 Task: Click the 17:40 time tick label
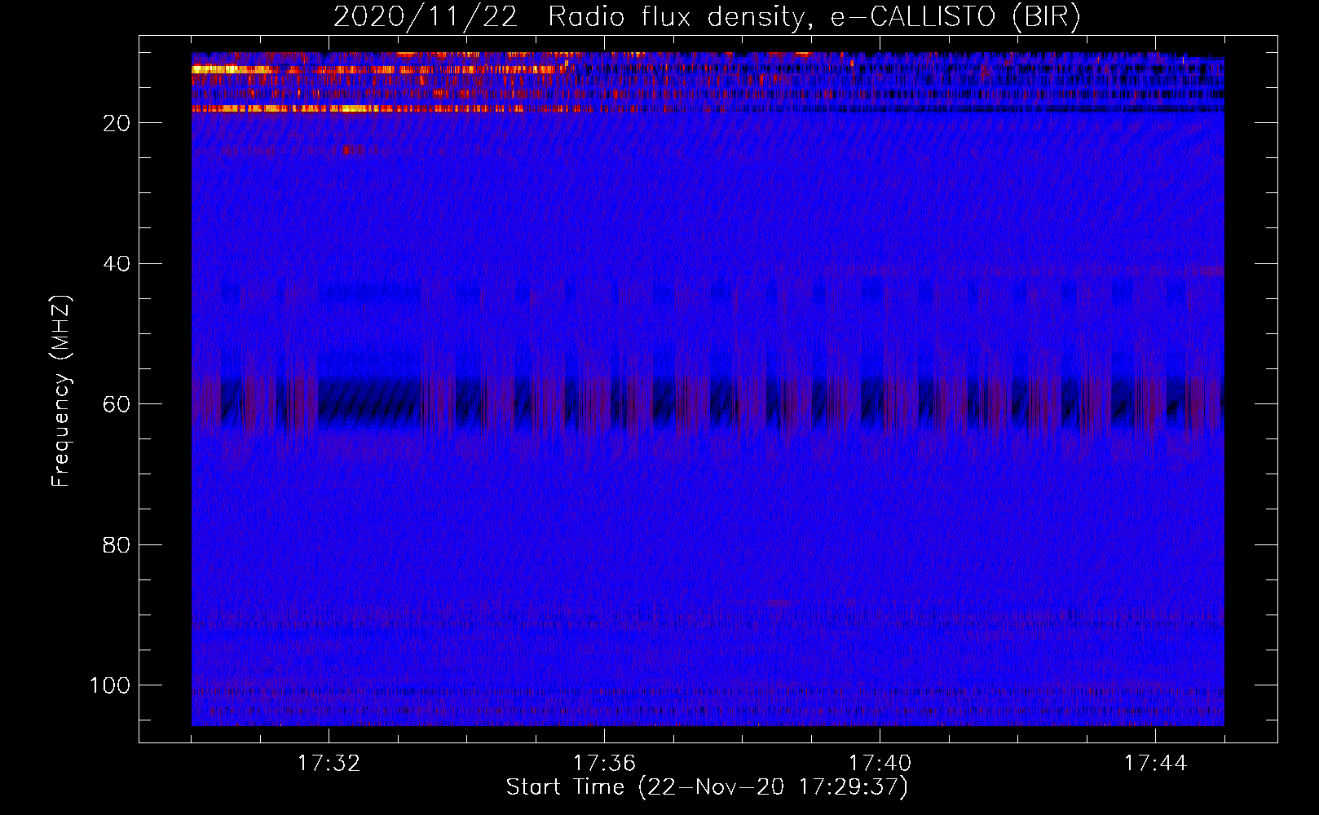click(880, 764)
